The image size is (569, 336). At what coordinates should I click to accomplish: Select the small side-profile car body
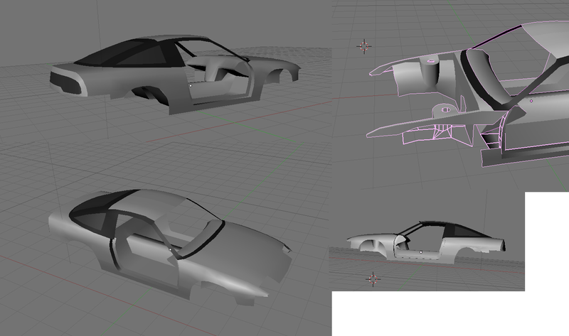click(426, 241)
